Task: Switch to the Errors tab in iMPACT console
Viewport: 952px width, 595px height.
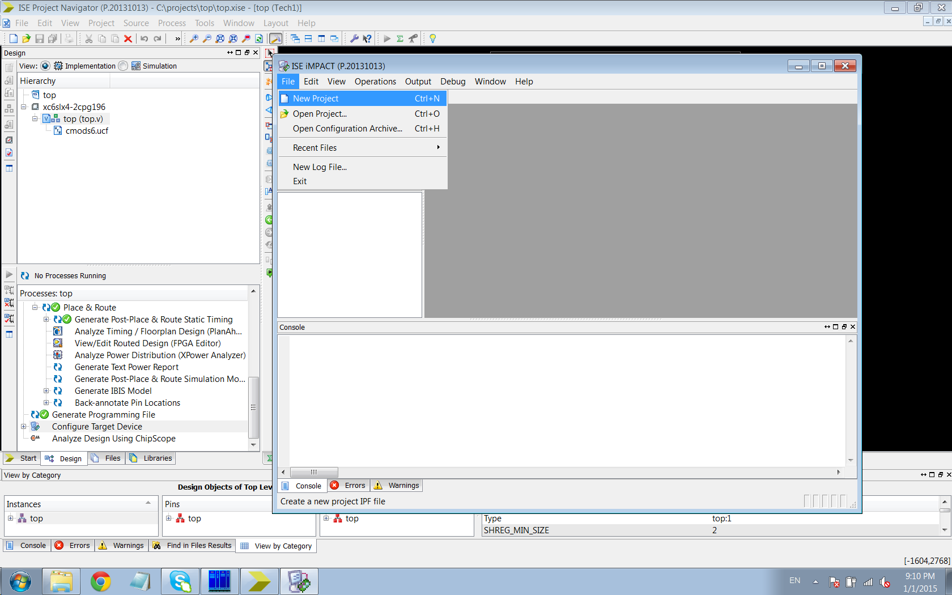Action: point(348,486)
